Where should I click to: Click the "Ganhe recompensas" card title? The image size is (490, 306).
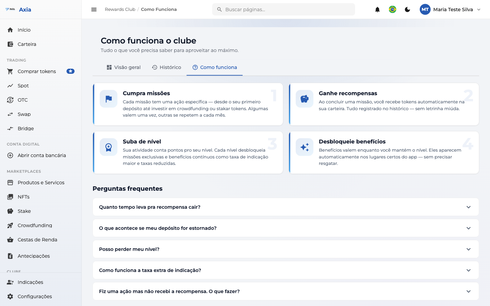point(348,93)
